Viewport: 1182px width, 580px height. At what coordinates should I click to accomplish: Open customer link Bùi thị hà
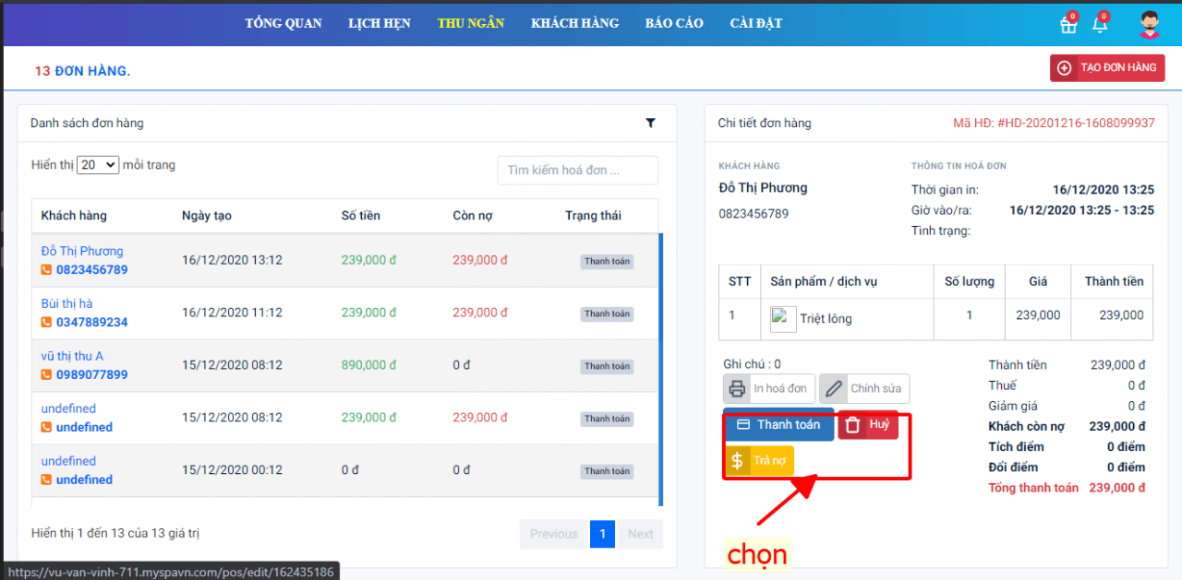click(x=66, y=303)
